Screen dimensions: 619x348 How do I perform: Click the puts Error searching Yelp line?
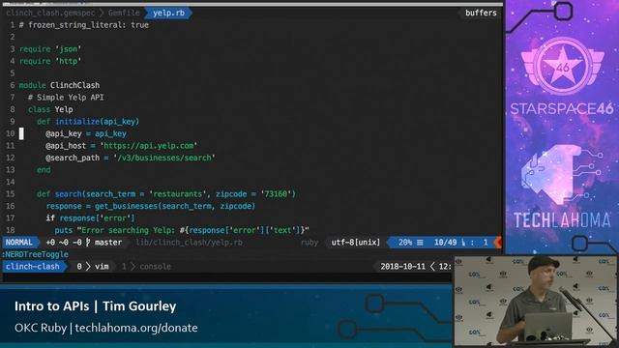(182, 230)
